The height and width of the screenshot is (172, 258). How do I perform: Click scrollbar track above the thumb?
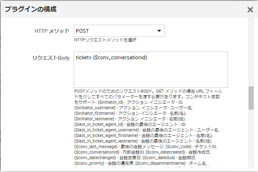(251, 52)
